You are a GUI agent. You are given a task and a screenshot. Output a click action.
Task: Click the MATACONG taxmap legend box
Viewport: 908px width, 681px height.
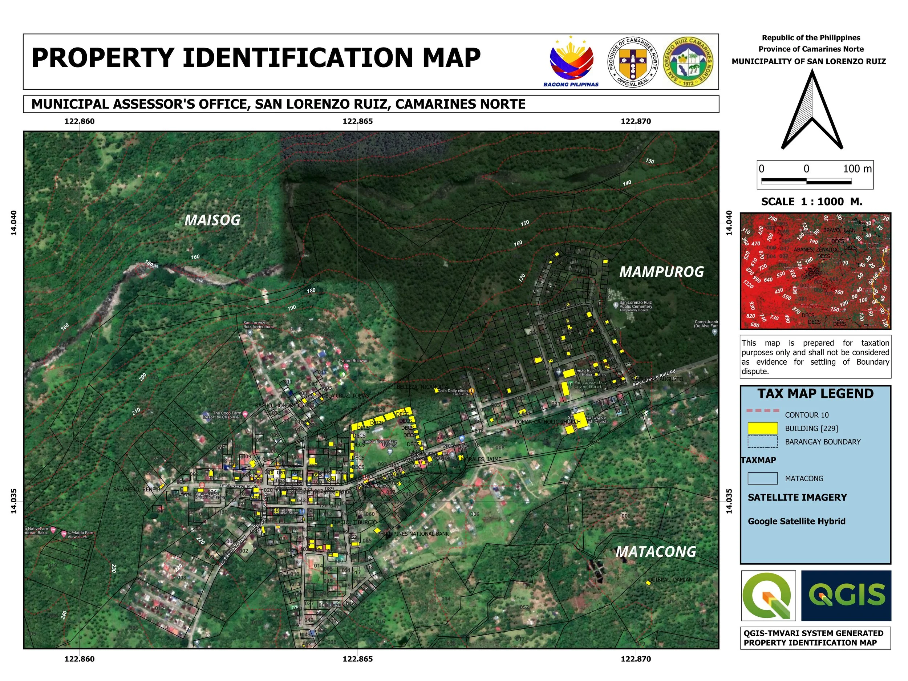click(x=762, y=478)
